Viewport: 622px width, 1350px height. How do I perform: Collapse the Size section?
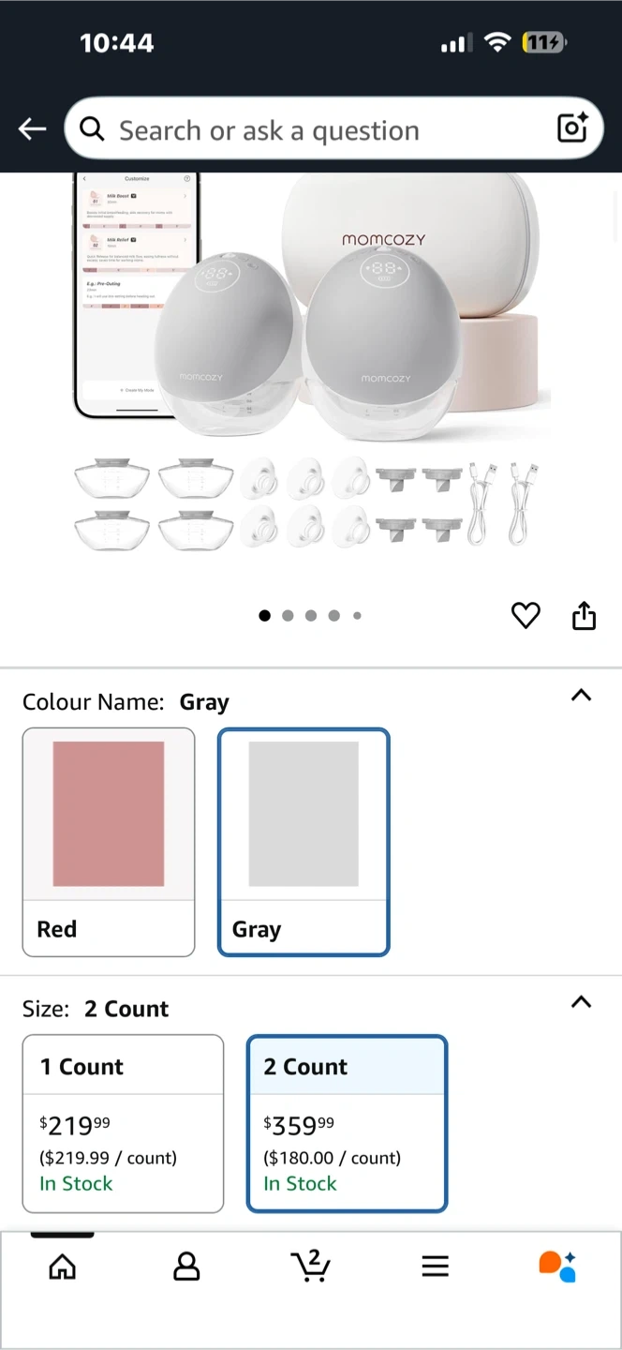coord(581,1002)
